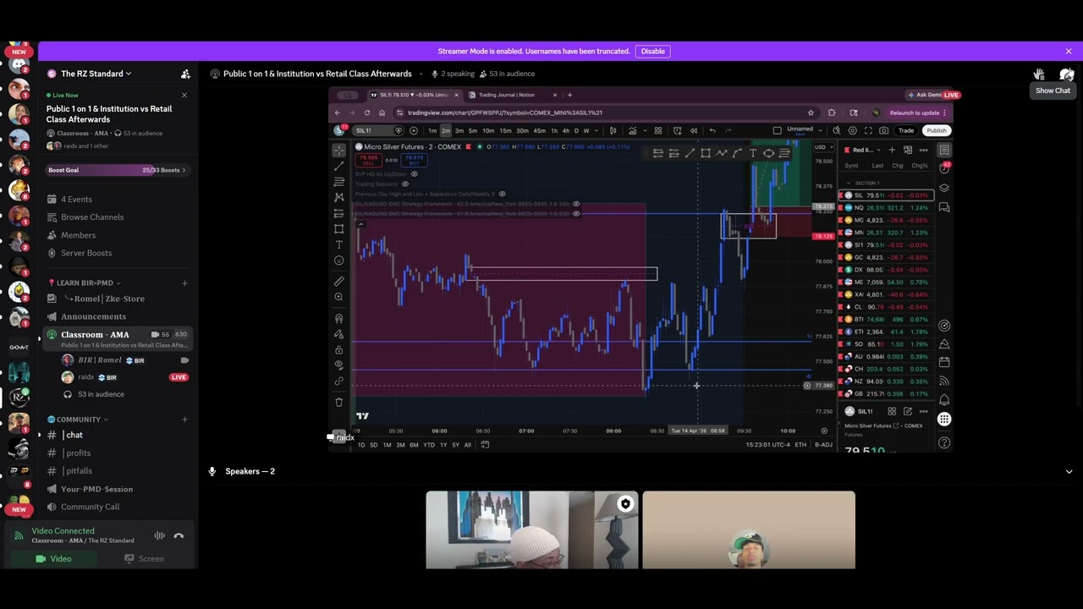Toggle visibility of Trading Sessions indicator
This screenshot has height=609, width=1083.
click(404, 184)
